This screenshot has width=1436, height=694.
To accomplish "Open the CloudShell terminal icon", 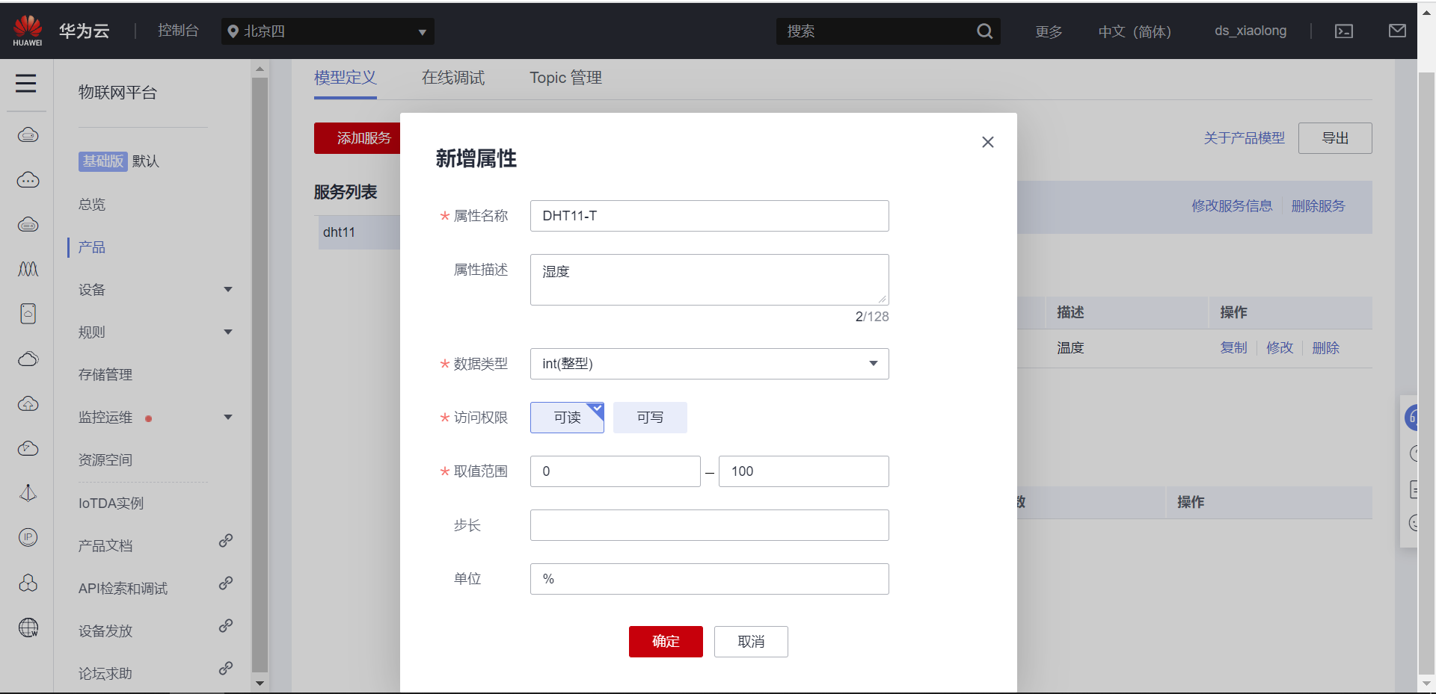I will pyautogui.click(x=1344, y=31).
